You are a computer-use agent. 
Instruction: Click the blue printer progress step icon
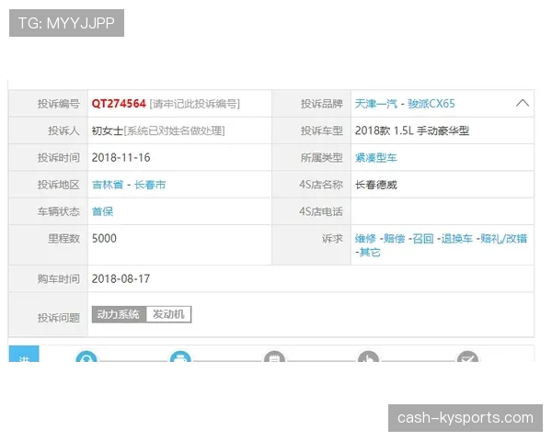point(180,356)
